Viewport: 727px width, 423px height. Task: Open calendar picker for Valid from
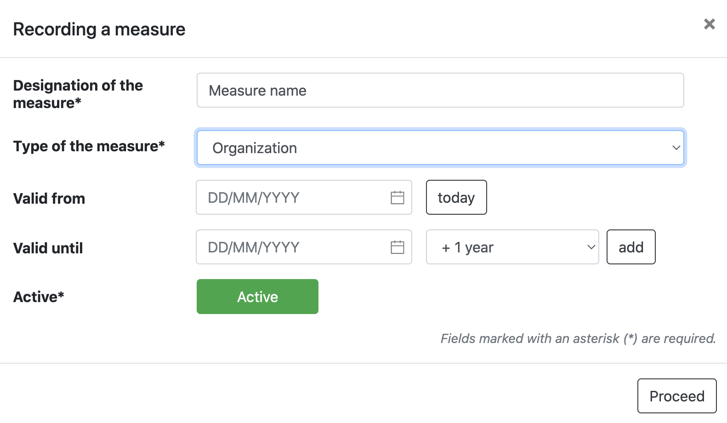click(x=398, y=197)
